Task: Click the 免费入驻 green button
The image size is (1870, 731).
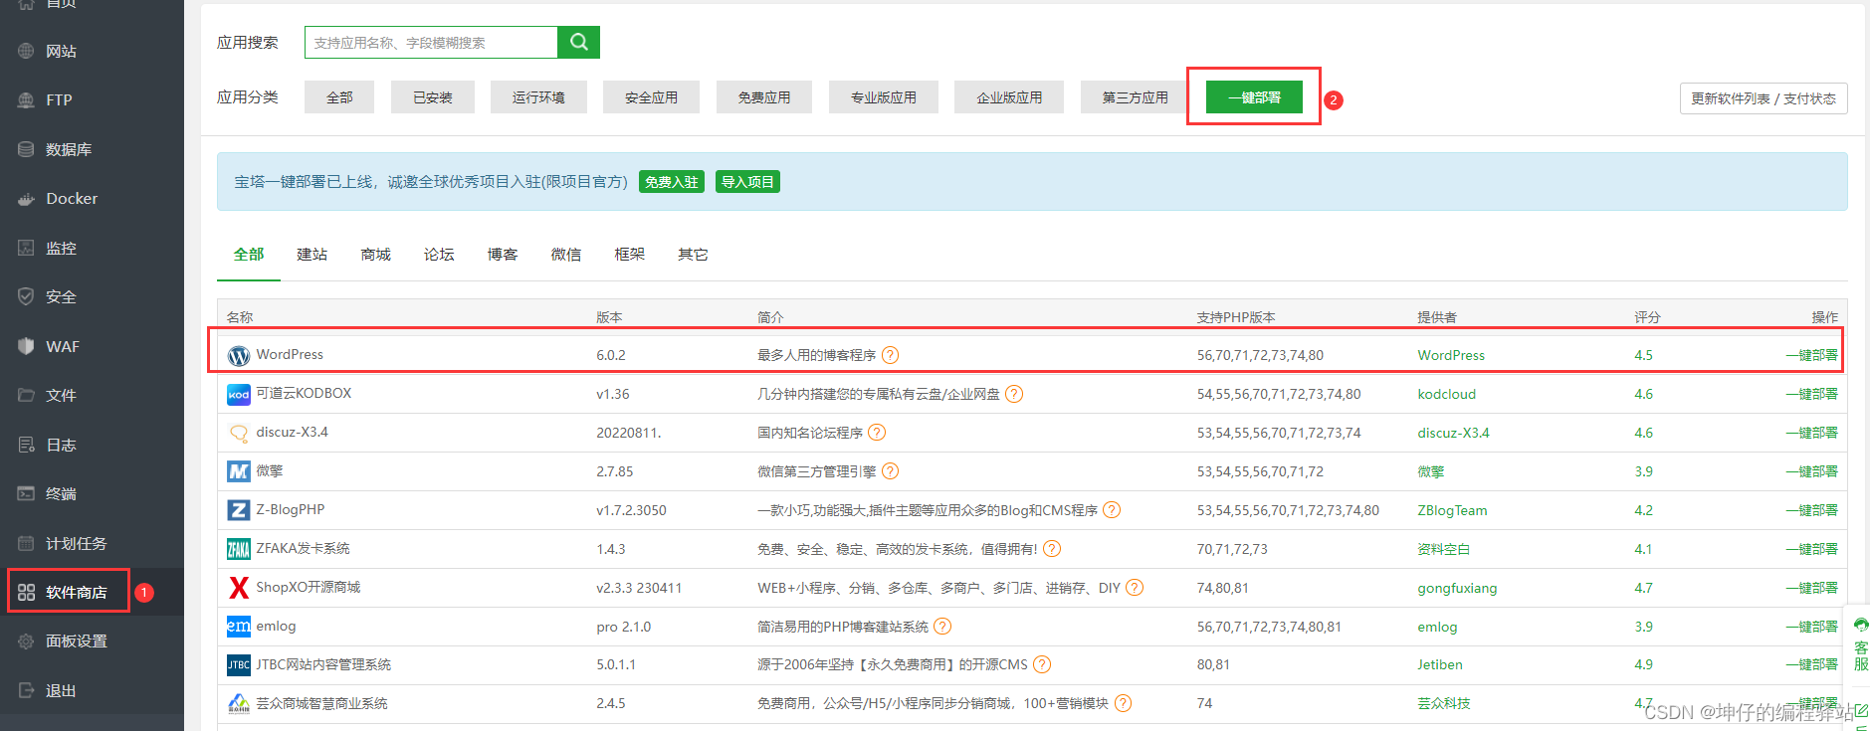Action: click(672, 182)
